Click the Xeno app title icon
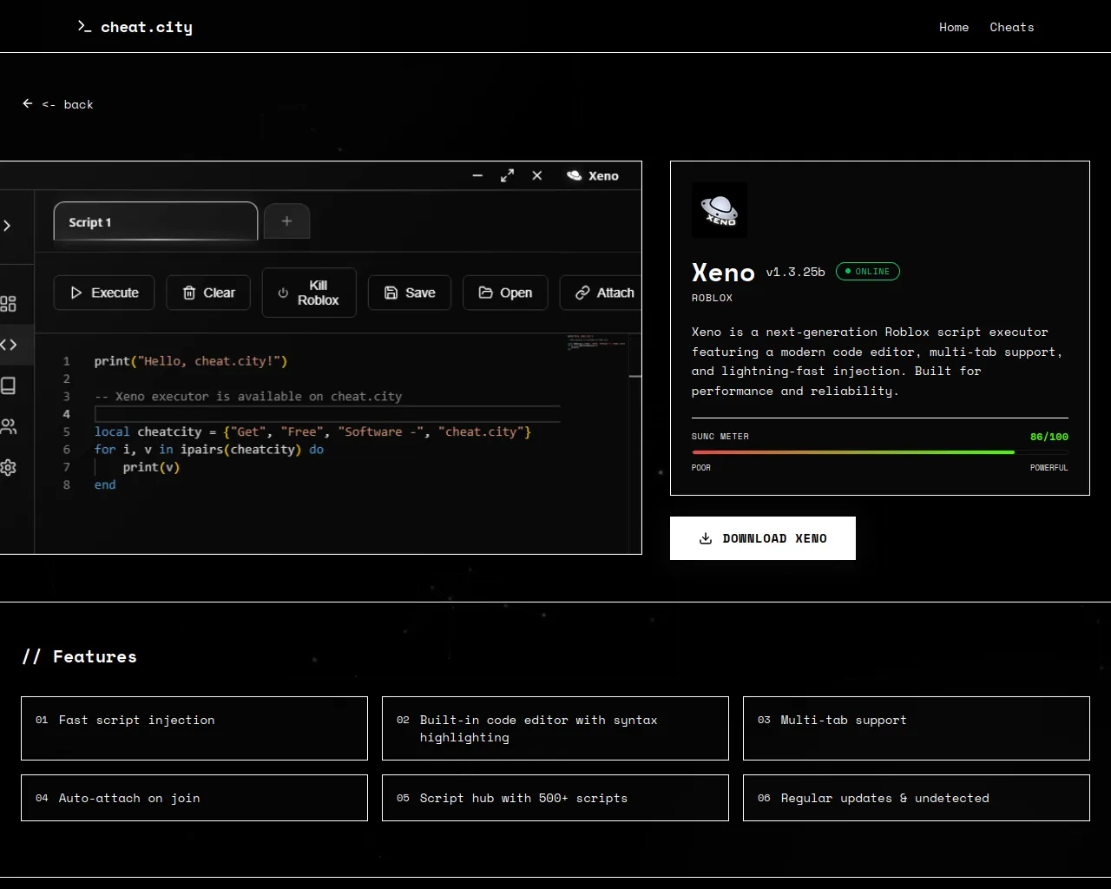 [x=574, y=175]
